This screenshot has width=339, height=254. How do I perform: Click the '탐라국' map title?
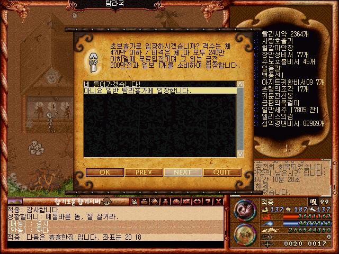(114, 4)
